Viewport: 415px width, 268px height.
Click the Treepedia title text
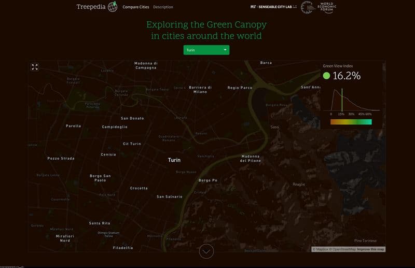(90, 7)
